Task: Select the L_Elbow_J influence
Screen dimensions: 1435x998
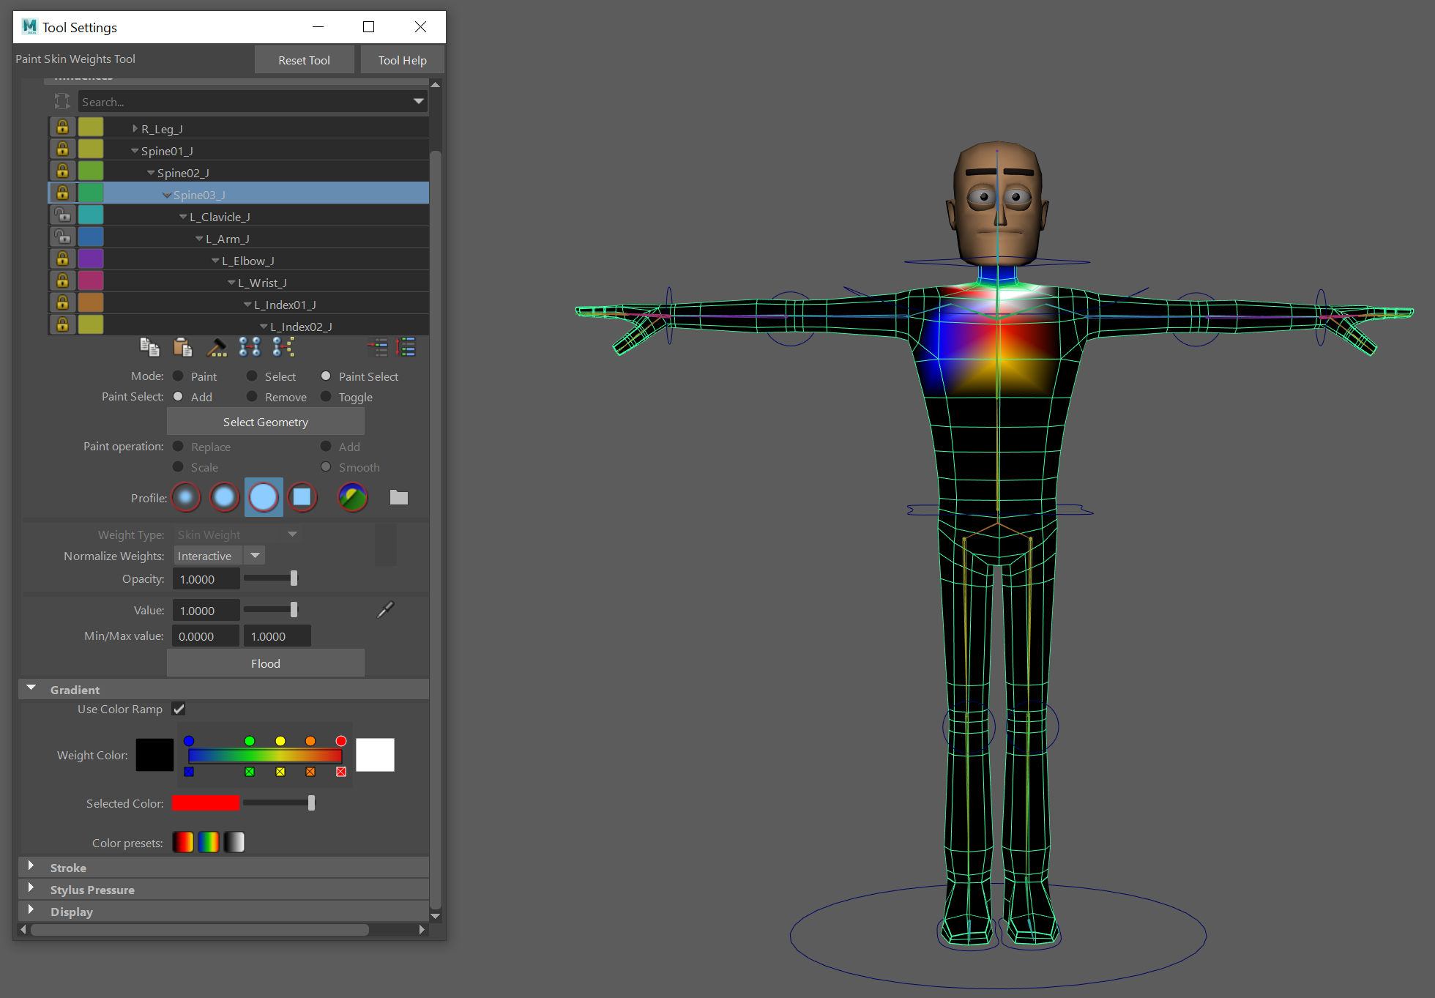Action: (247, 261)
